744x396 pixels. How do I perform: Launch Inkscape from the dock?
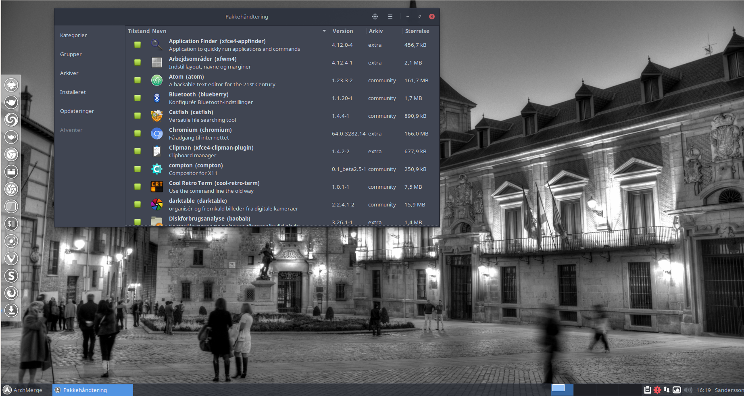[11, 85]
